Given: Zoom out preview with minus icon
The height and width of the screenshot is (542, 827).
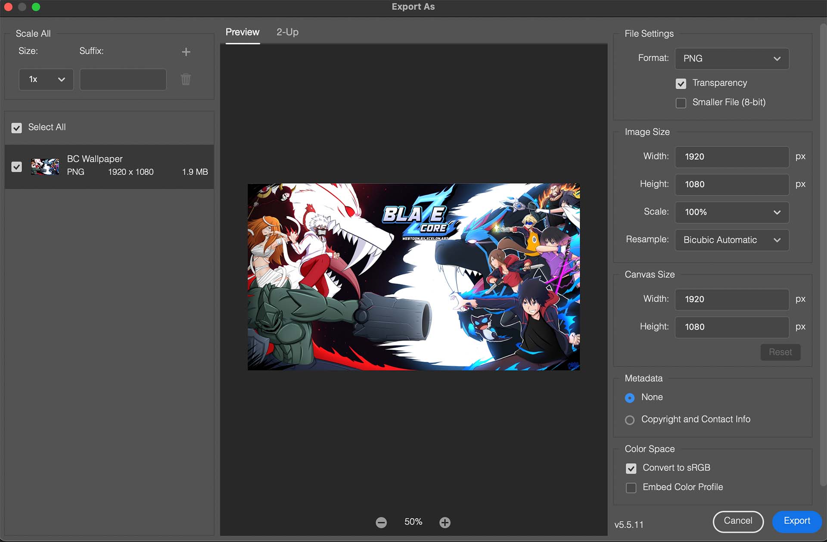Looking at the screenshot, I should pyautogui.click(x=381, y=523).
